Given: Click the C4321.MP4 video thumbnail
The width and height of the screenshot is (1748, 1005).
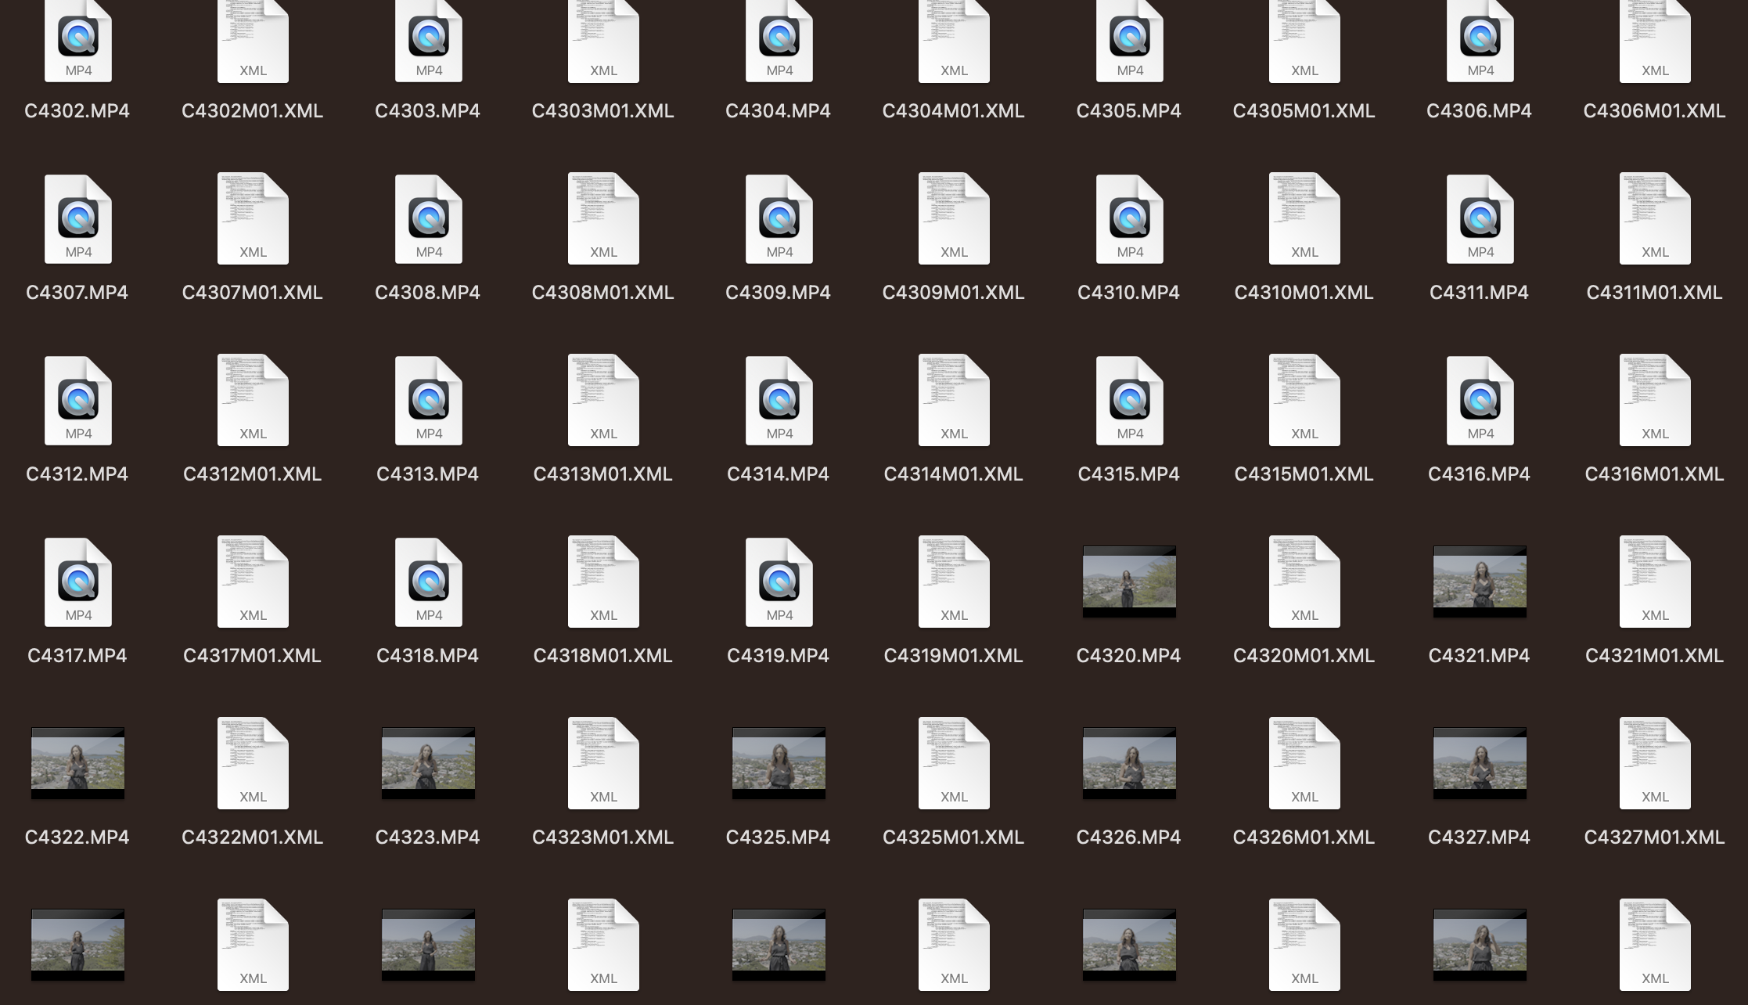Looking at the screenshot, I should pyautogui.click(x=1480, y=582).
